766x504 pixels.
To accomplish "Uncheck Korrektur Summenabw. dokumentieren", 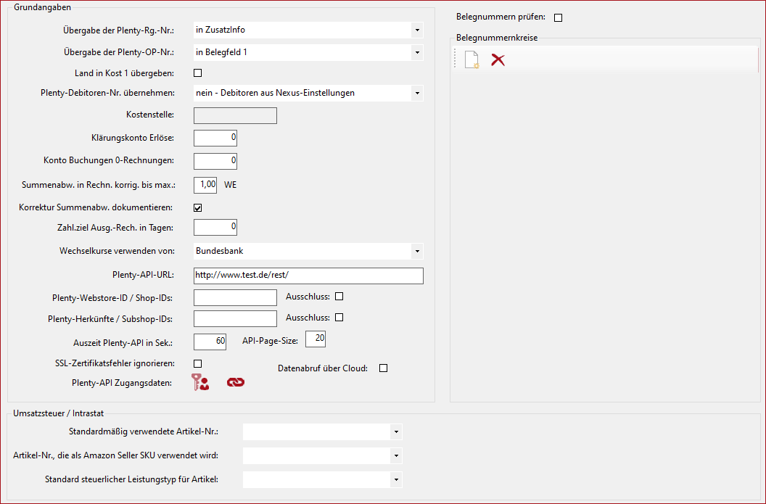I will click(x=197, y=207).
